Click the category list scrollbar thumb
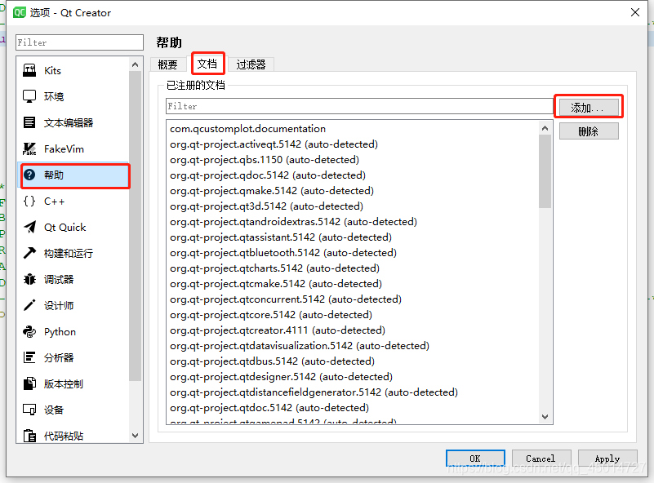 (136, 226)
